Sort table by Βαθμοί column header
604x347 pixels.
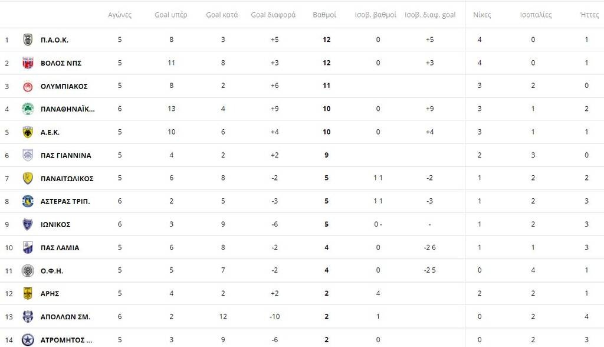[x=324, y=15]
